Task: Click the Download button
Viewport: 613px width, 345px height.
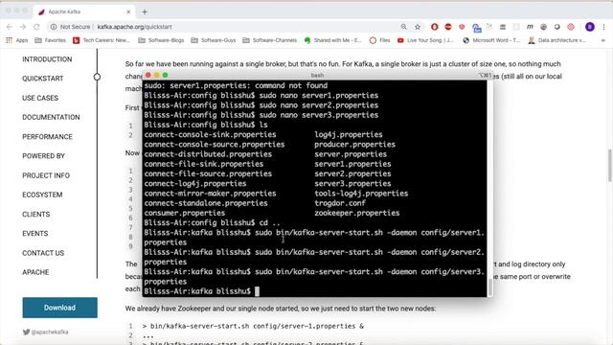Action: click(x=59, y=308)
